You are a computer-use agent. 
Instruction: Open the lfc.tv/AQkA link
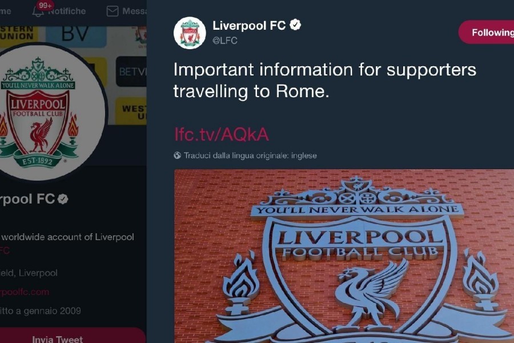coord(221,134)
